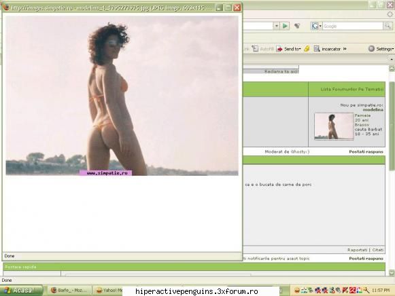
Task: Click the Citati link
Action: coord(377,250)
